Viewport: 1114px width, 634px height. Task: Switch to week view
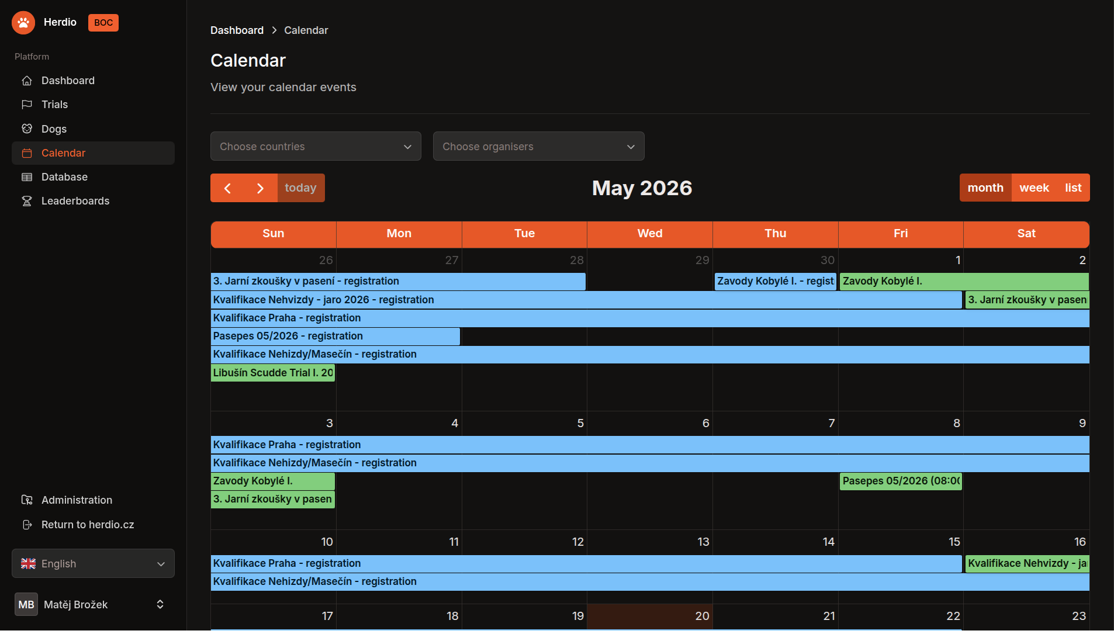point(1034,188)
